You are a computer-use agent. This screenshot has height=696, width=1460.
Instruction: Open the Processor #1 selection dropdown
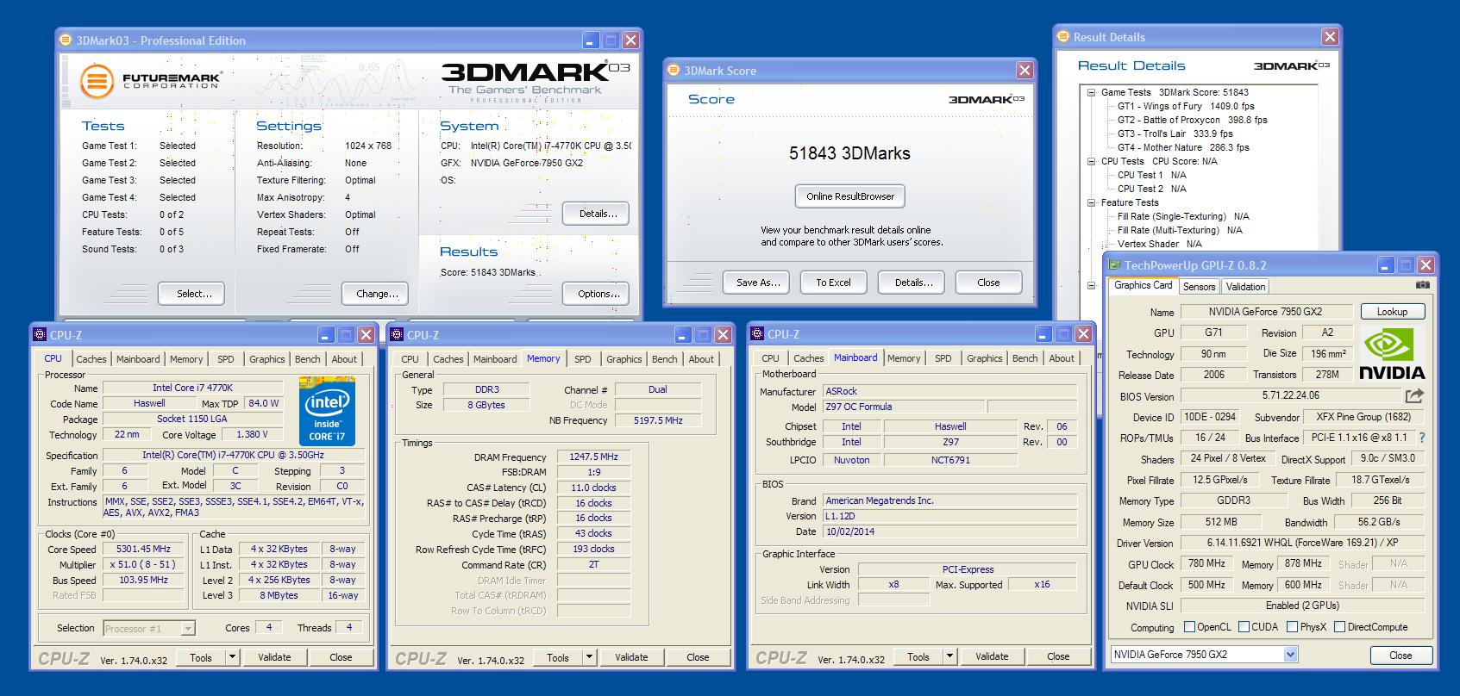[188, 629]
